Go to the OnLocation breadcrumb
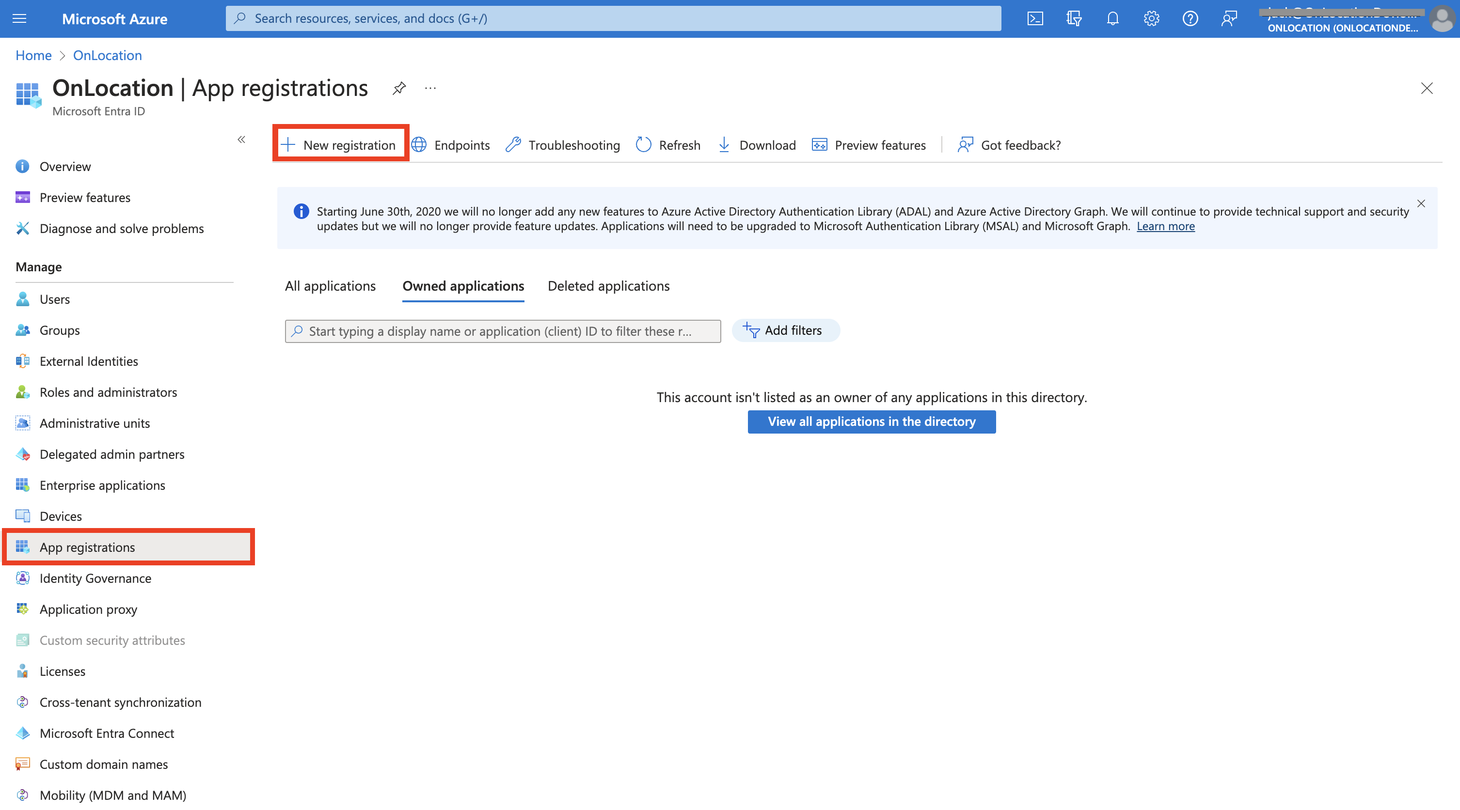The width and height of the screenshot is (1460, 810). (108, 56)
